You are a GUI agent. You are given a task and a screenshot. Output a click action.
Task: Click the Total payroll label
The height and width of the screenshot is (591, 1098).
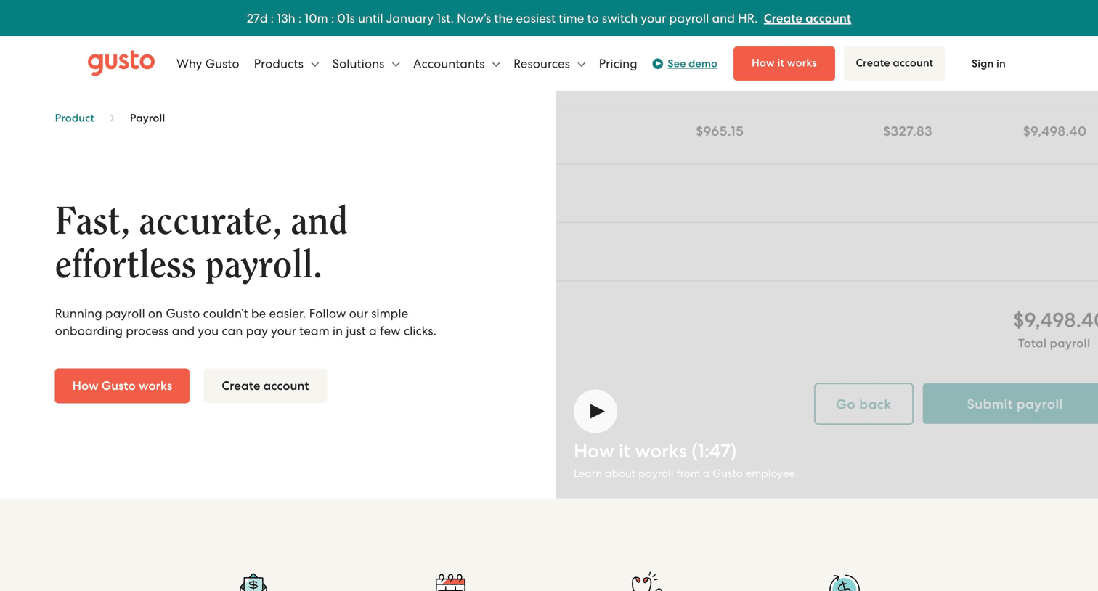click(x=1054, y=343)
